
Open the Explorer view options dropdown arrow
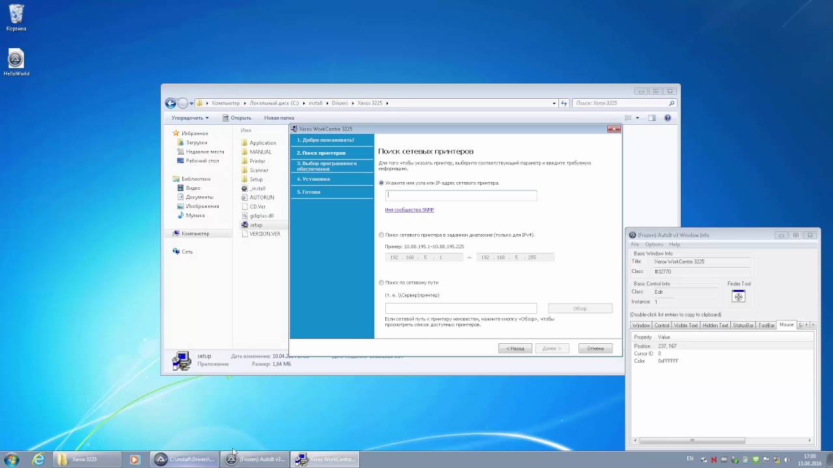pyautogui.click(x=638, y=118)
